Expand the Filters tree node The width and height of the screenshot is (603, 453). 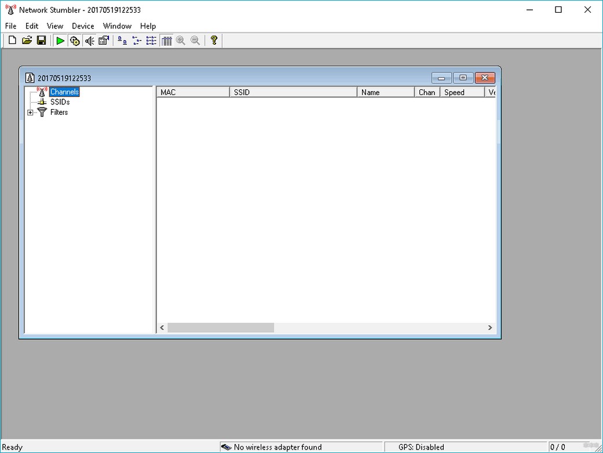coord(30,113)
